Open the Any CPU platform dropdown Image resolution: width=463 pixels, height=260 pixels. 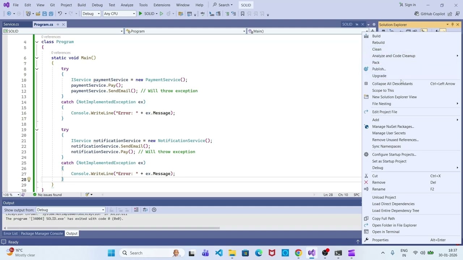(119, 14)
